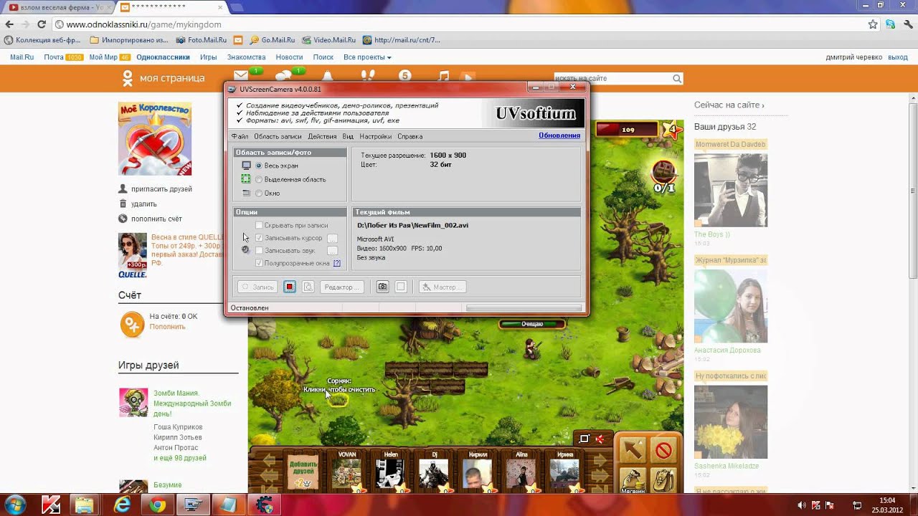Click the red health bar showing 109

627,129
